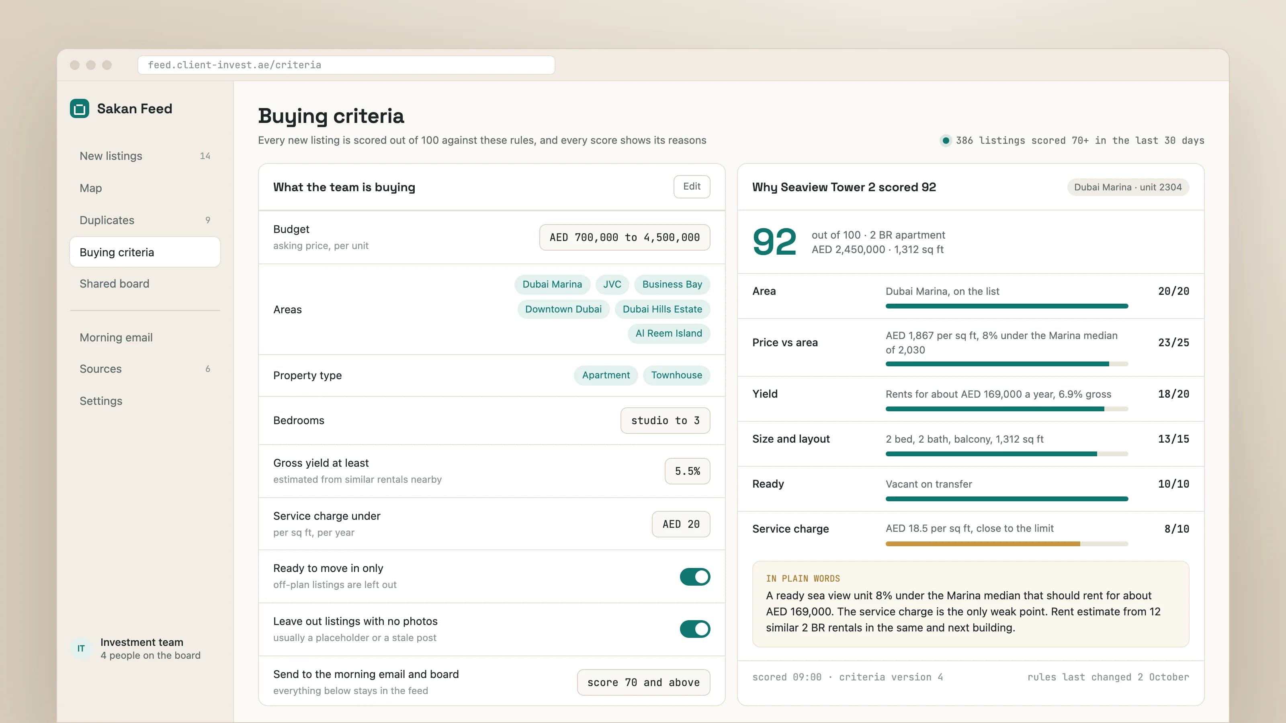Click the Dubai Marina unit 2304 badge

click(x=1128, y=187)
